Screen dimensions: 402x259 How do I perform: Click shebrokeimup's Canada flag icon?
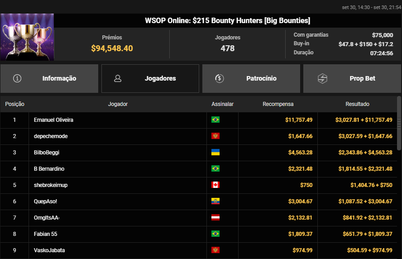tap(215, 185)
